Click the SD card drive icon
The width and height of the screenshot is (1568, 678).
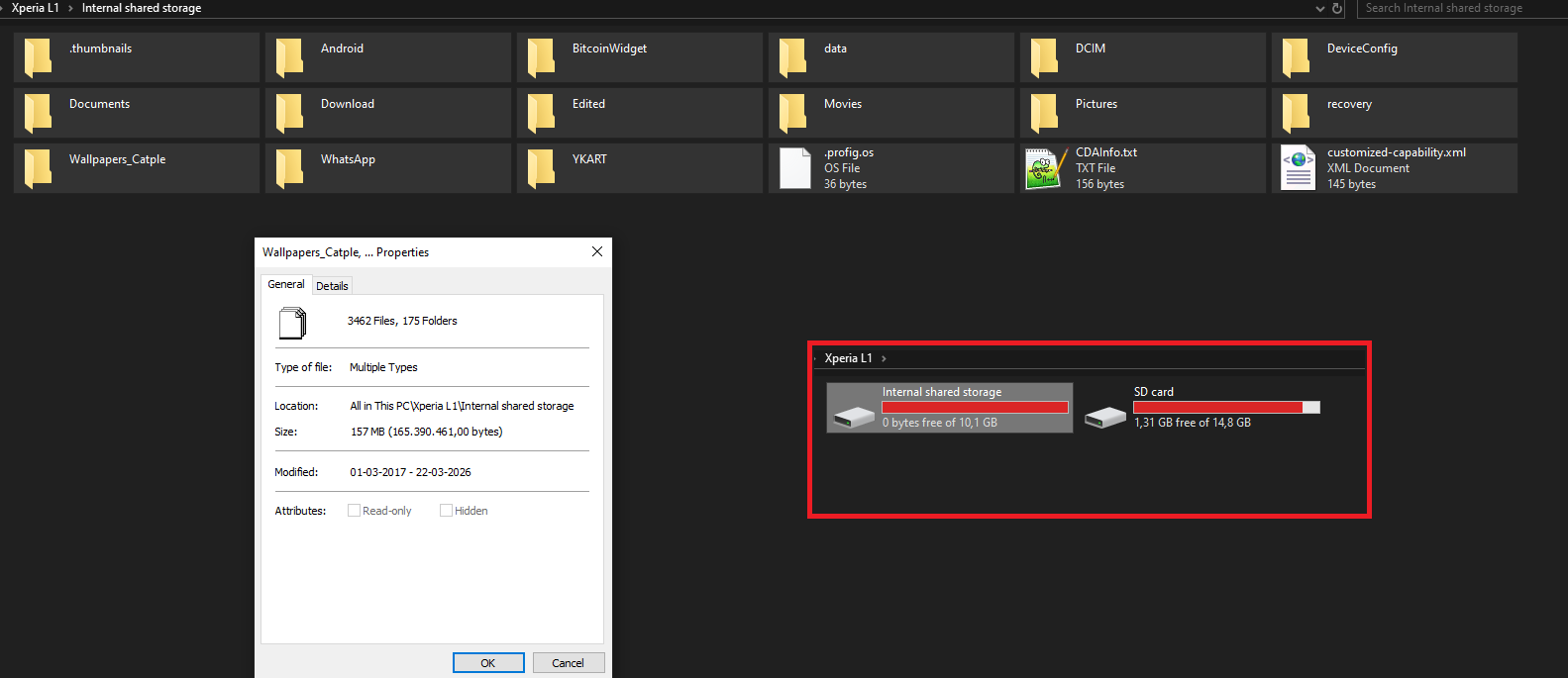tap(1105, 418)
